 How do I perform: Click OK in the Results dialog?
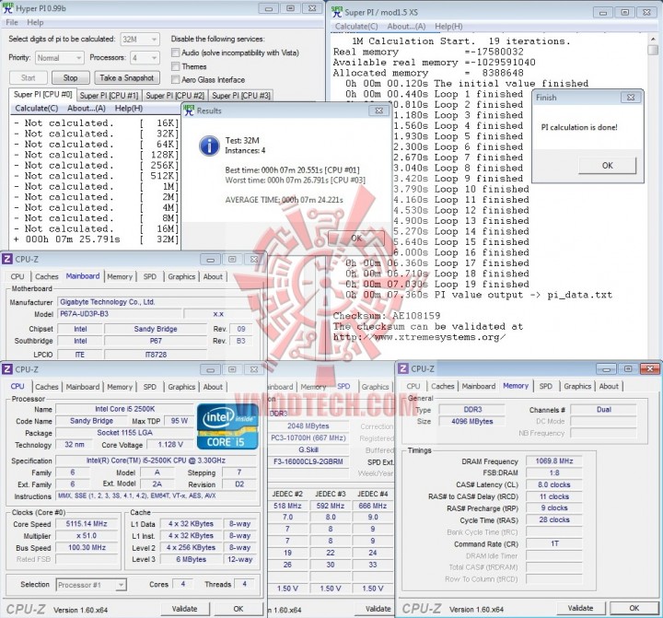(356, 239)
